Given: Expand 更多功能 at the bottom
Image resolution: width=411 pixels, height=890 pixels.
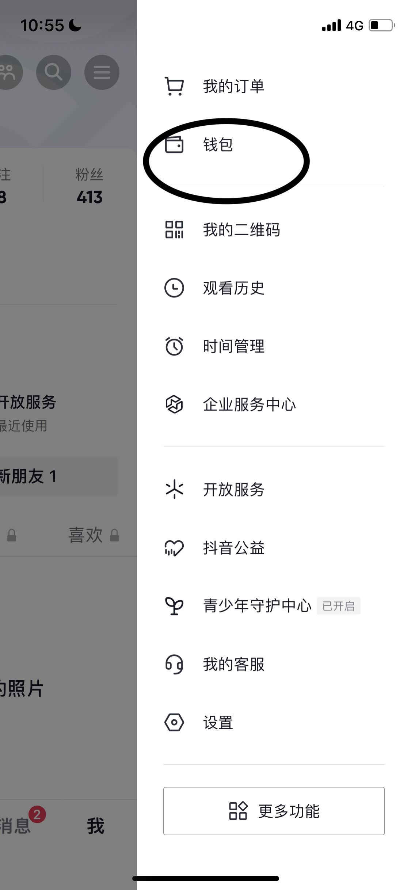Looking at the screenshot, I should (x=274, y=812).
